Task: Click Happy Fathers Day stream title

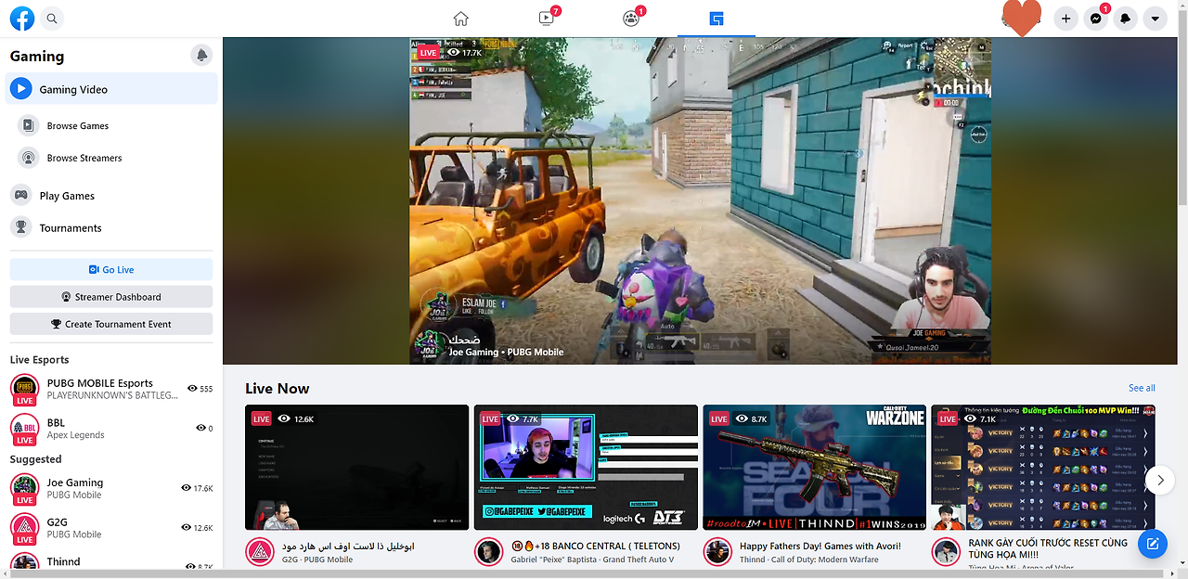Action: coord(820,547)
